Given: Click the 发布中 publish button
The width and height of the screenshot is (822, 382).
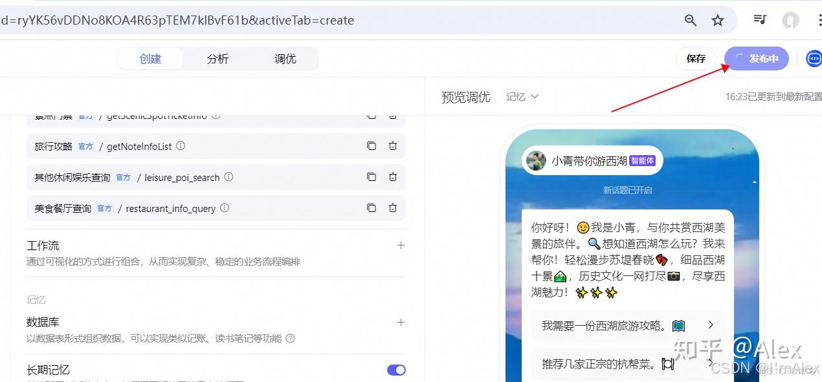Looking at the screenshot, I should pos(757,59).
